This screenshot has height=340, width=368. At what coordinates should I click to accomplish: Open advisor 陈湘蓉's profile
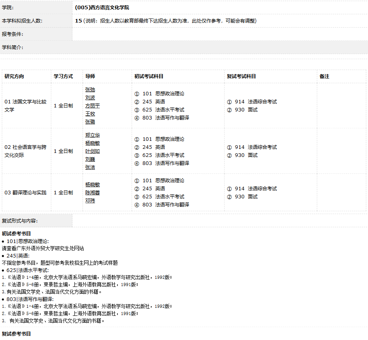tap(93, 193)
